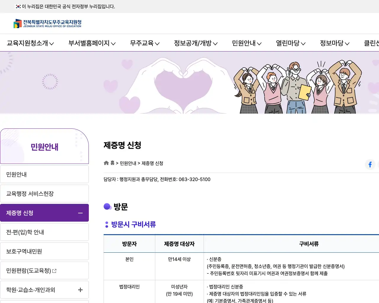Open the 정보마당 dropdown menu
The width and height of the screenshot is (379, 303).
tap(335, 43)
